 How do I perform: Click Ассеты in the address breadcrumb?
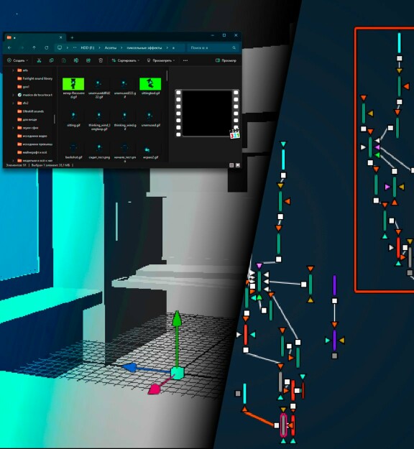[110, 48]
